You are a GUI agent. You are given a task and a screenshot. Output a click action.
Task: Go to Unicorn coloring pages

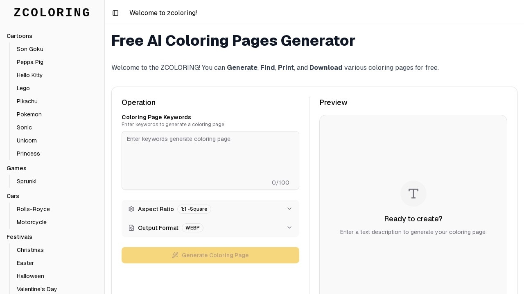(27, 140)
